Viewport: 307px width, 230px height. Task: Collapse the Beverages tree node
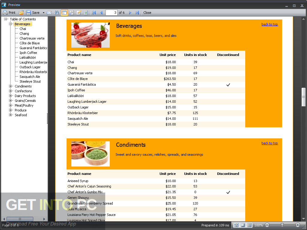[10, 24]
